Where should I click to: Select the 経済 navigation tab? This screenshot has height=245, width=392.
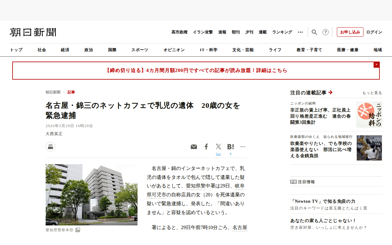coord(65,50)
